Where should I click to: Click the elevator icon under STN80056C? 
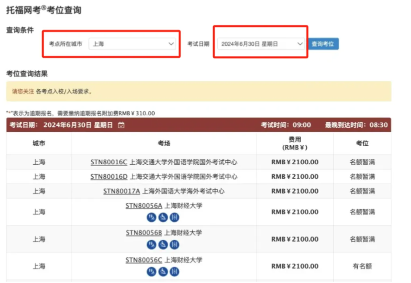tap(174, 272)
